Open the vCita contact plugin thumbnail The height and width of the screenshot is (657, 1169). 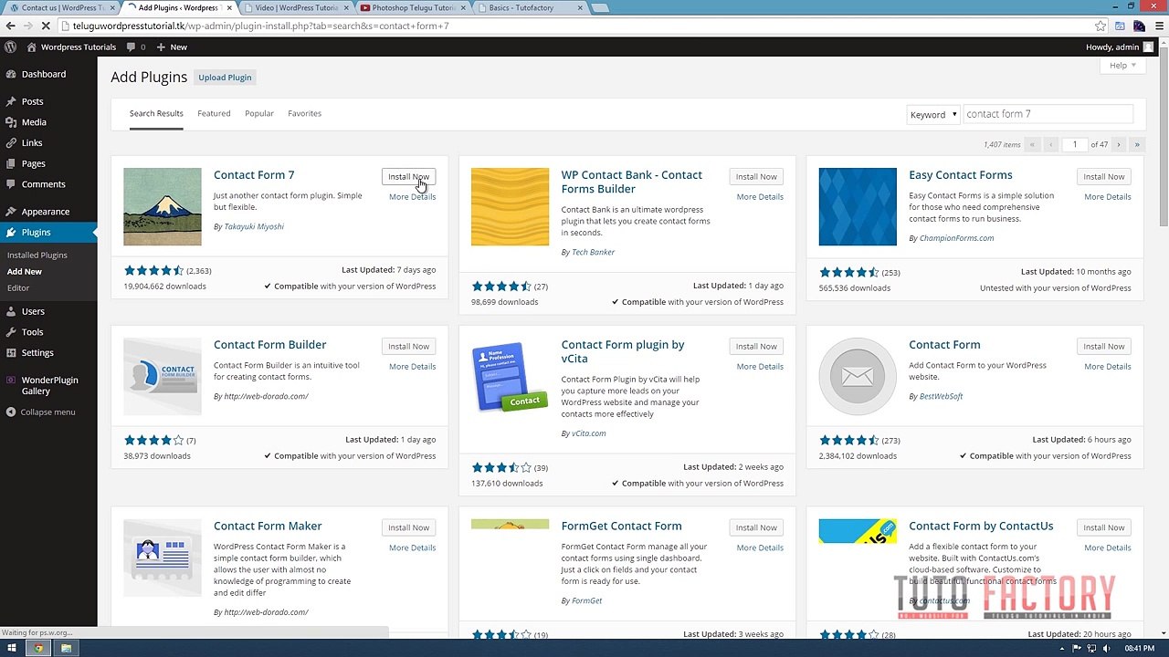pyautogui.click(x=510, y=376)
